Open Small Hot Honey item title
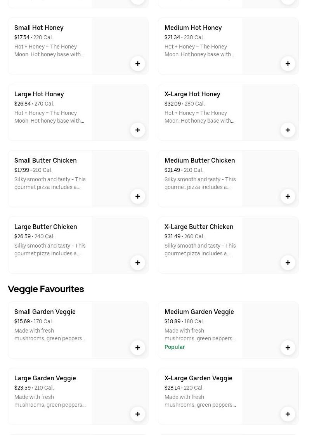This screenshot has height=435, width=312. click(x=39, y=28)
